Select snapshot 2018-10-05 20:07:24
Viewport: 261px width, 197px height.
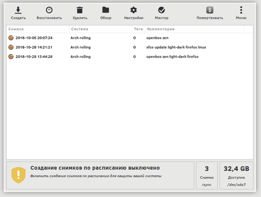coord(129,38)
